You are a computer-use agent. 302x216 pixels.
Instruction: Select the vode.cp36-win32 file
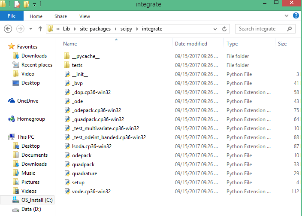[91, 192]
